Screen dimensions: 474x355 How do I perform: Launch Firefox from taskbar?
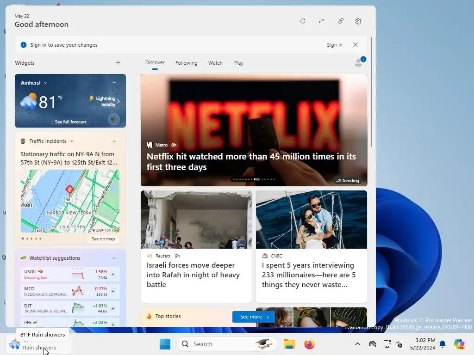pyautogui.click(x=309, y=344)
